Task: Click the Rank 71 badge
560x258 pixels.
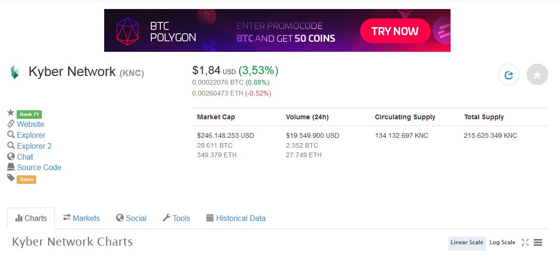Action: (x=29, y=114)
